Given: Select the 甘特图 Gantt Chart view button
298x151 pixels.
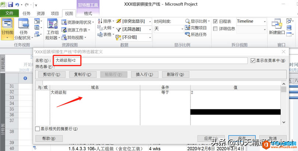Looking at the screenshot, I should pos(7,29).
